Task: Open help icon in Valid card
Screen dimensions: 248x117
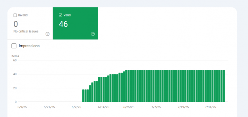Action: 93,34
